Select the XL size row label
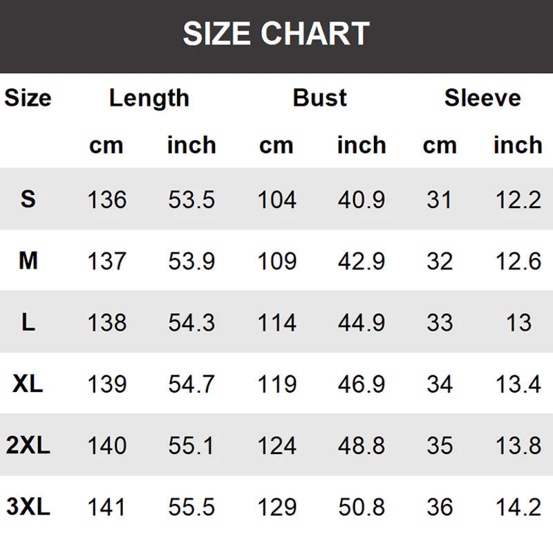 (x=28, y=384)
